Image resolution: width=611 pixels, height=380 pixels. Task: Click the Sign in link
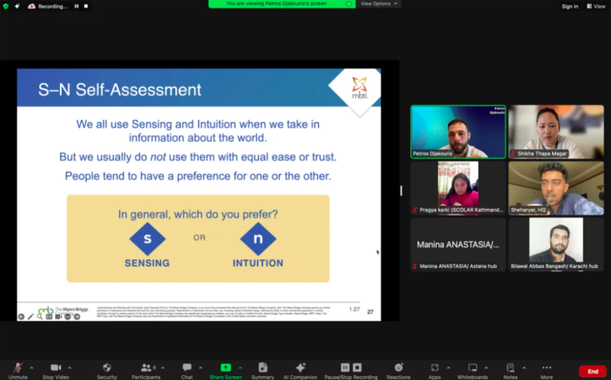[569, 6]
